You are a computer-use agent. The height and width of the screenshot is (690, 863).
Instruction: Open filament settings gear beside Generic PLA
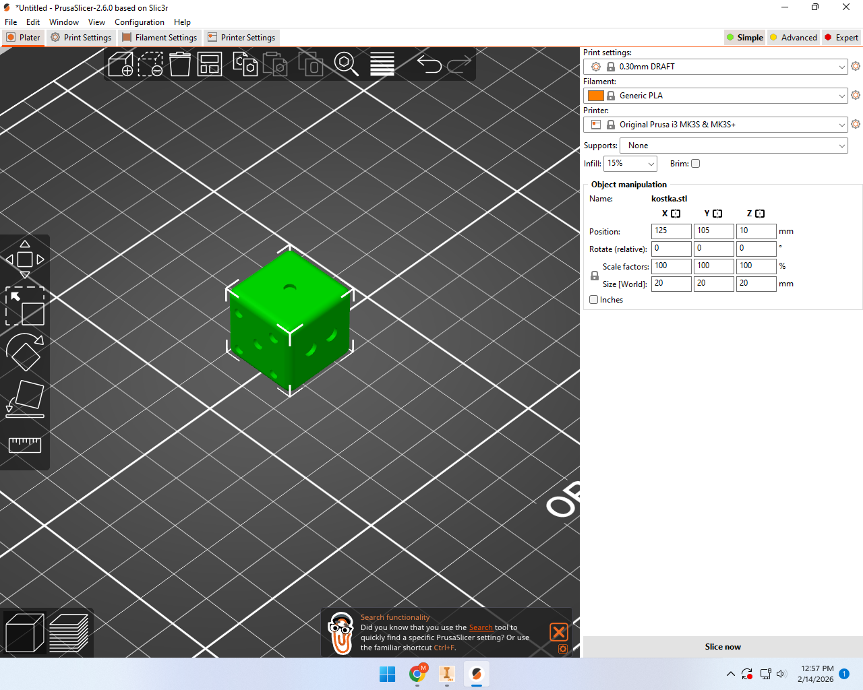tap(856, 95)
